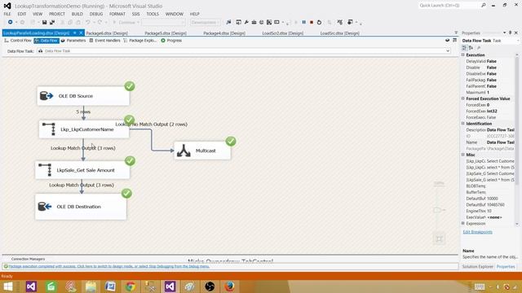Click the Navigate Backward toolbar icon
The image size is (522, 293).
pos(11,22)
